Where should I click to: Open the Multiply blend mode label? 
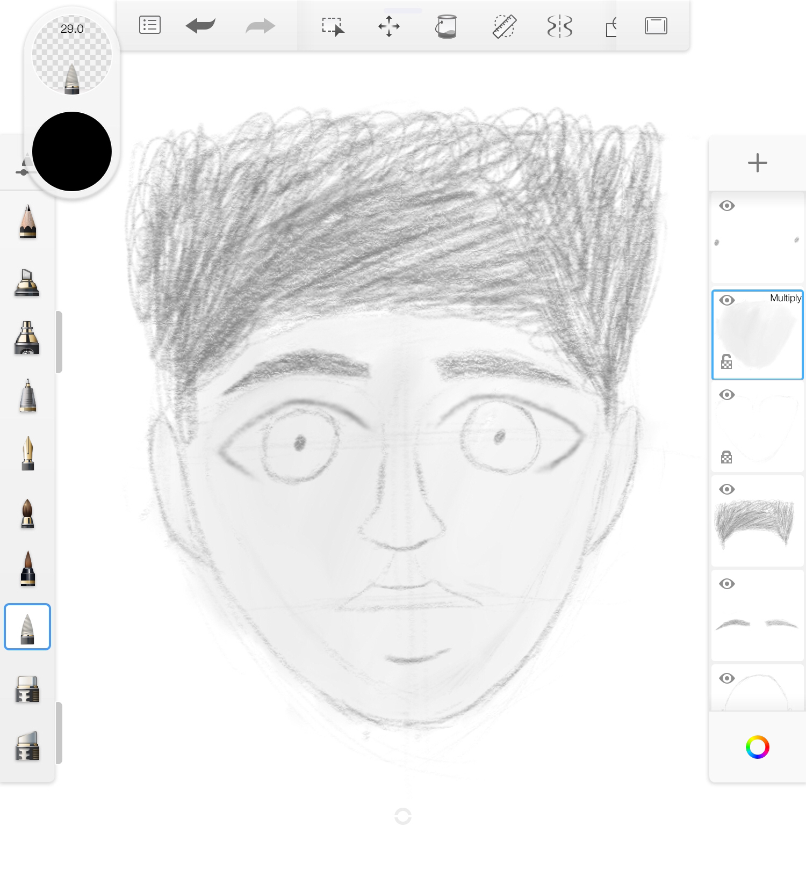[785, 299]
